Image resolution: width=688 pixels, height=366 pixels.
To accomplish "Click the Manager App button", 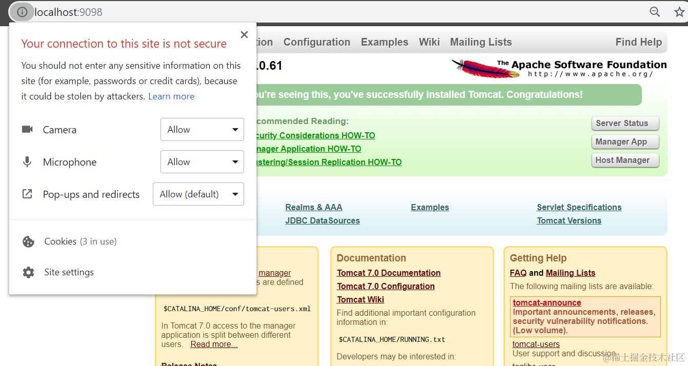I will [x=625, y=142].
